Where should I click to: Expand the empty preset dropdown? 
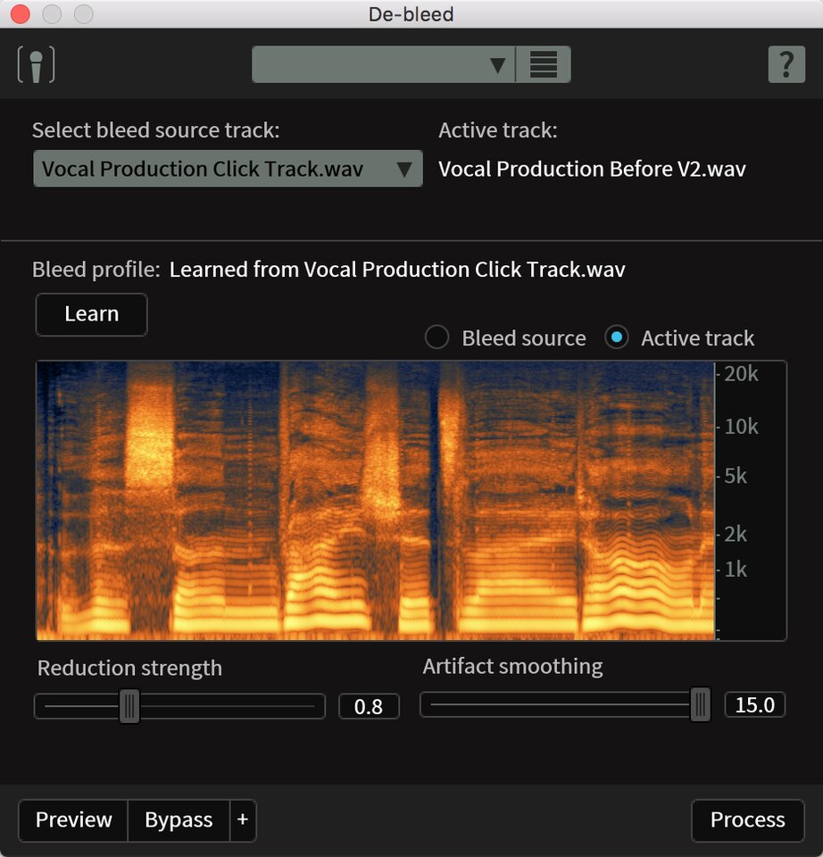point(384,65)
